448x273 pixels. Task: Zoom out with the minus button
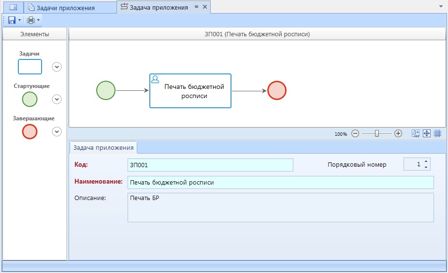(355, 134)
